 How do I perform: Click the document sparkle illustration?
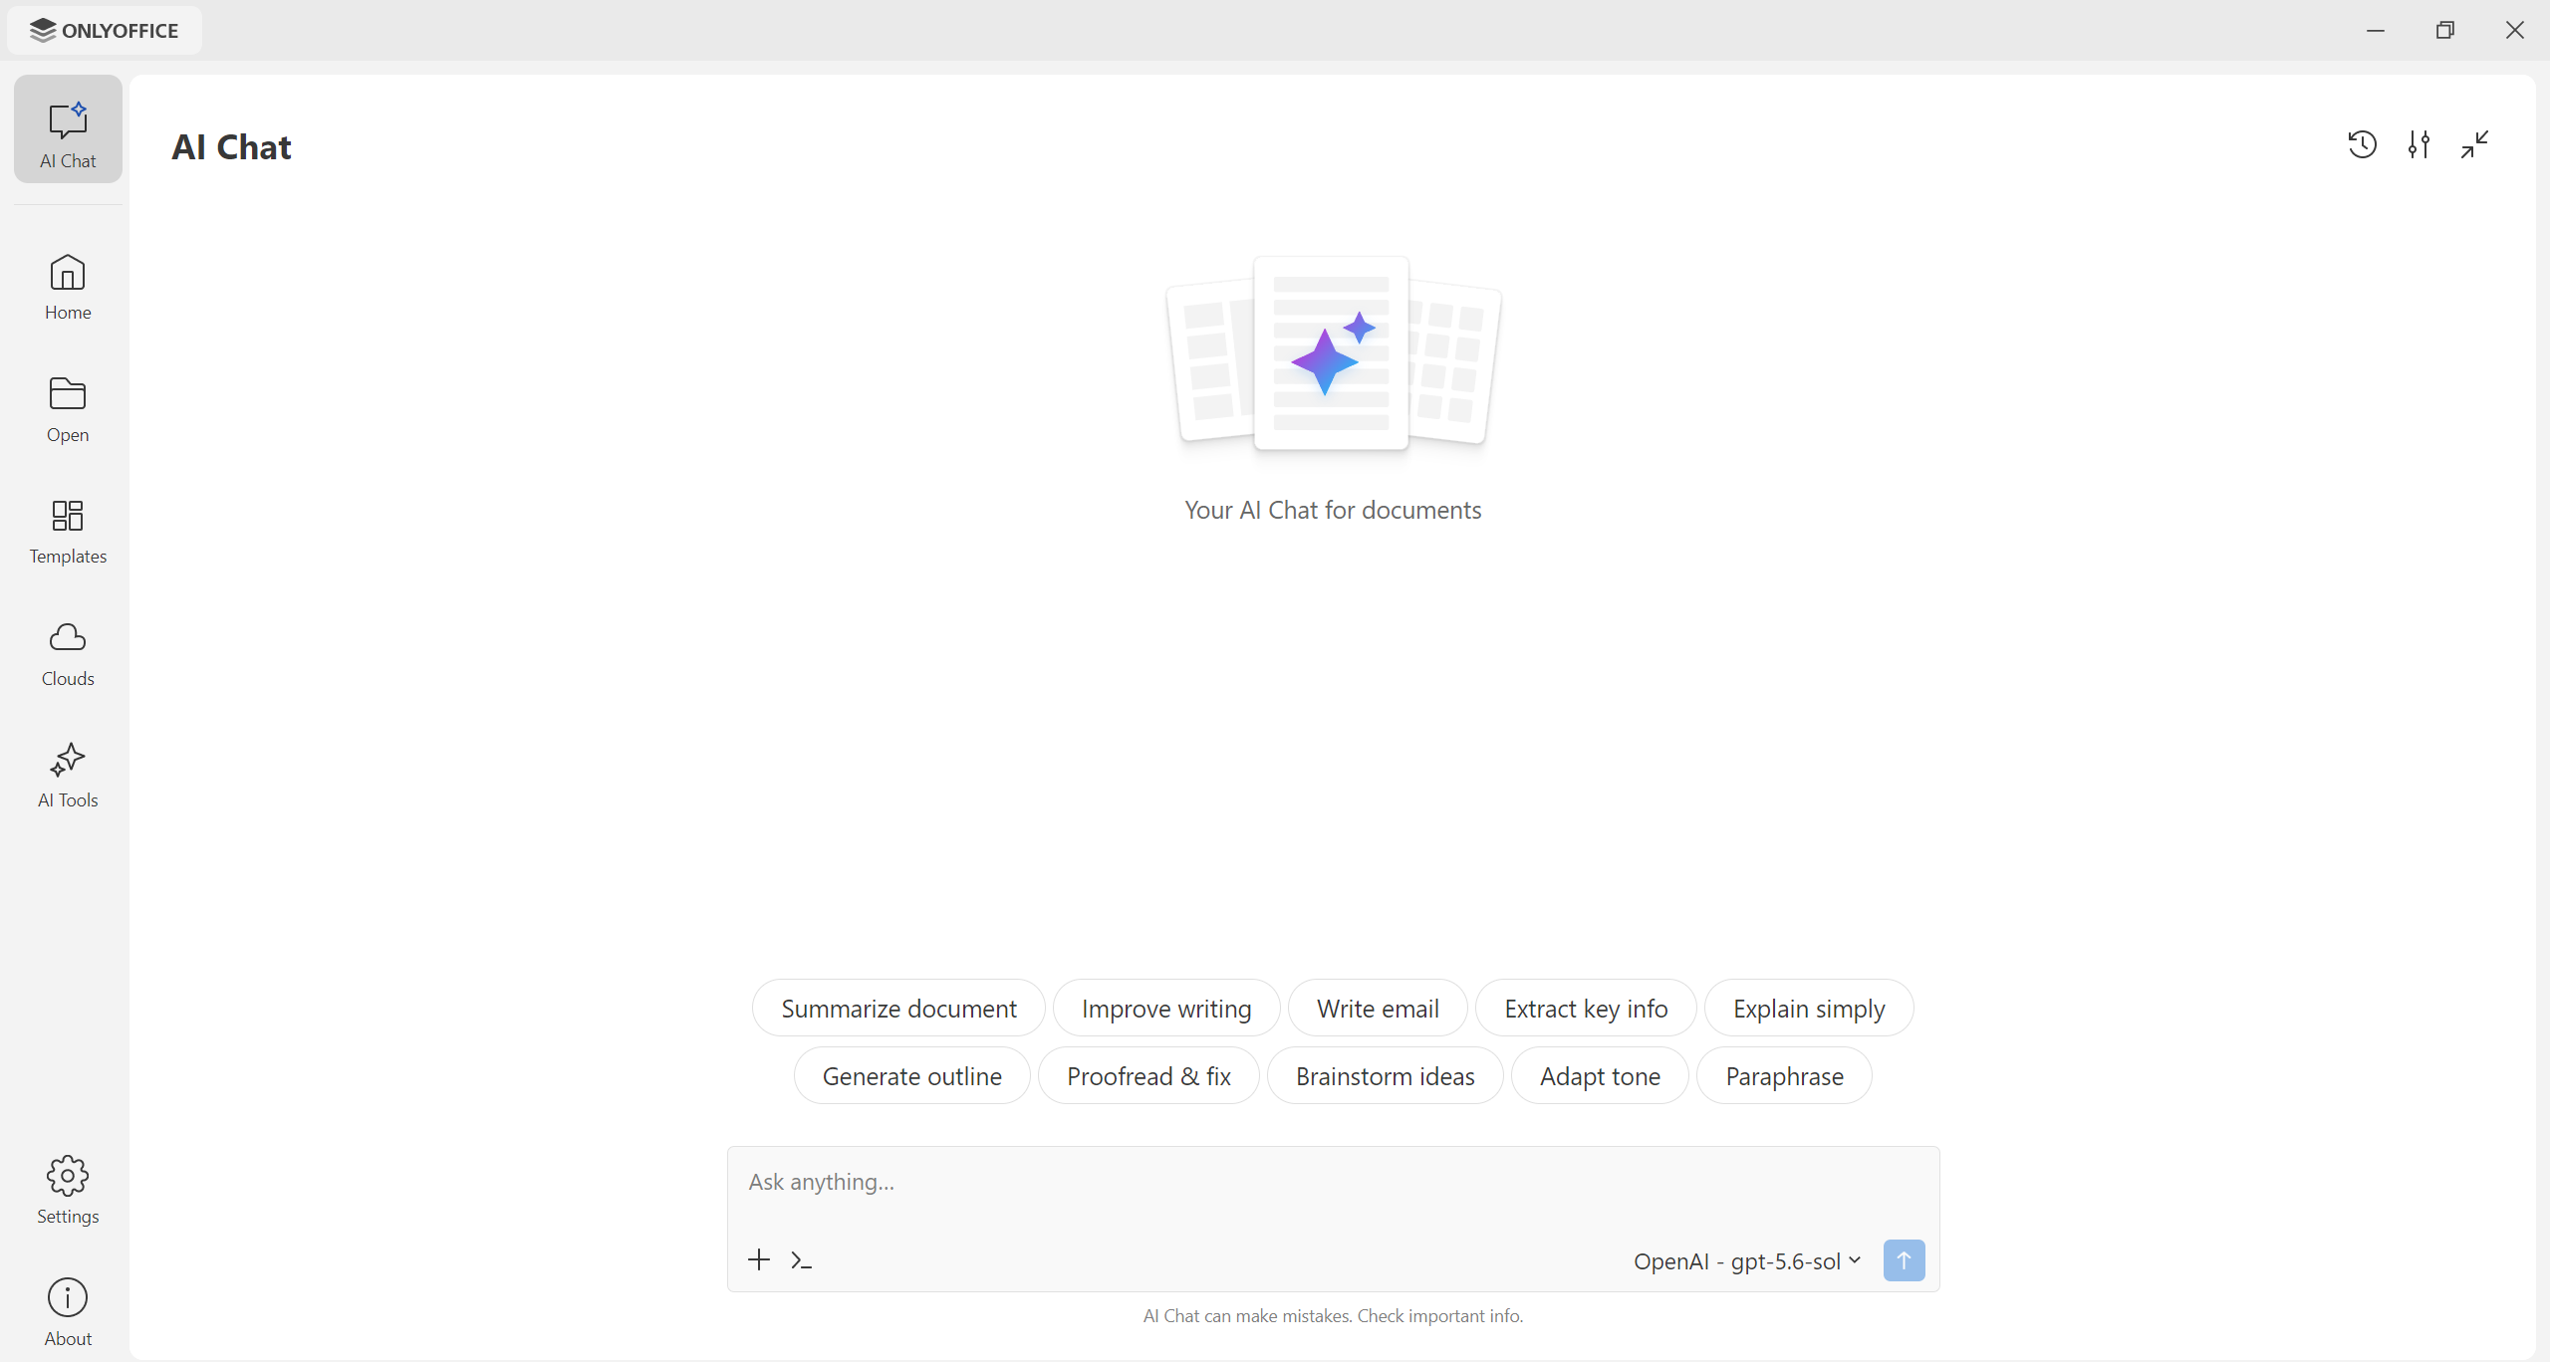[x=1333, y=354]
